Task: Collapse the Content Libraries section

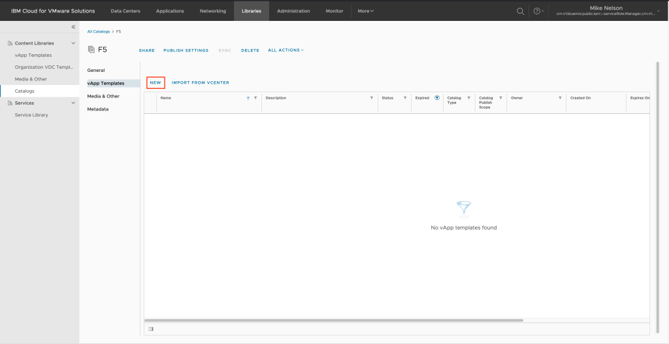Action: click(x=73, y=43)
